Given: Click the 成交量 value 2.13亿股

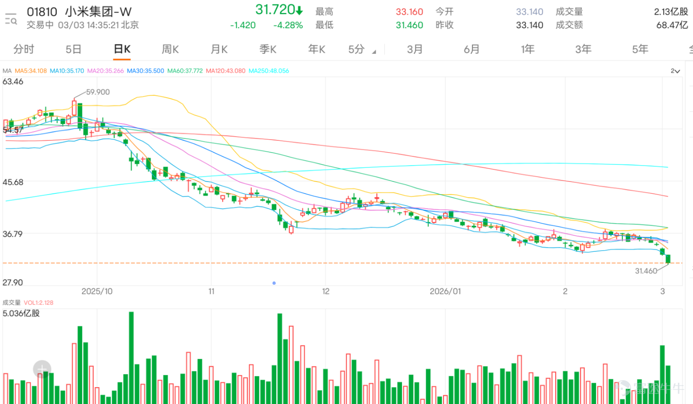Looking at the screenshot, I should tap(671, 12).
